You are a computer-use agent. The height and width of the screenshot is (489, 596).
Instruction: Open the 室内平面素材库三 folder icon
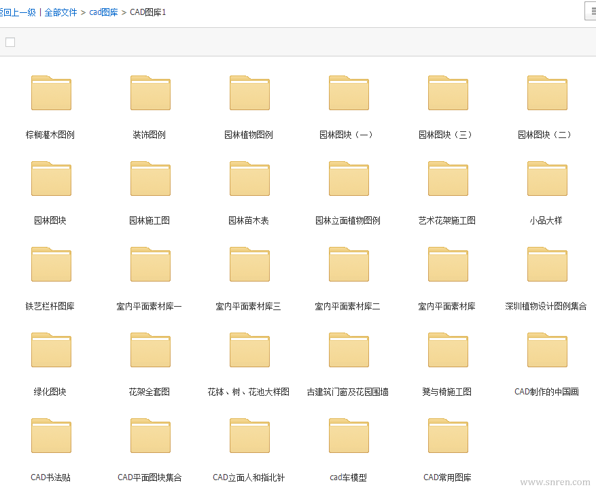click(249, 265)
